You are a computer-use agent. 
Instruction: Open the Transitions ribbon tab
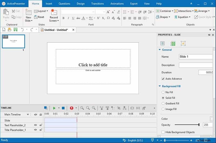[98, 4]
